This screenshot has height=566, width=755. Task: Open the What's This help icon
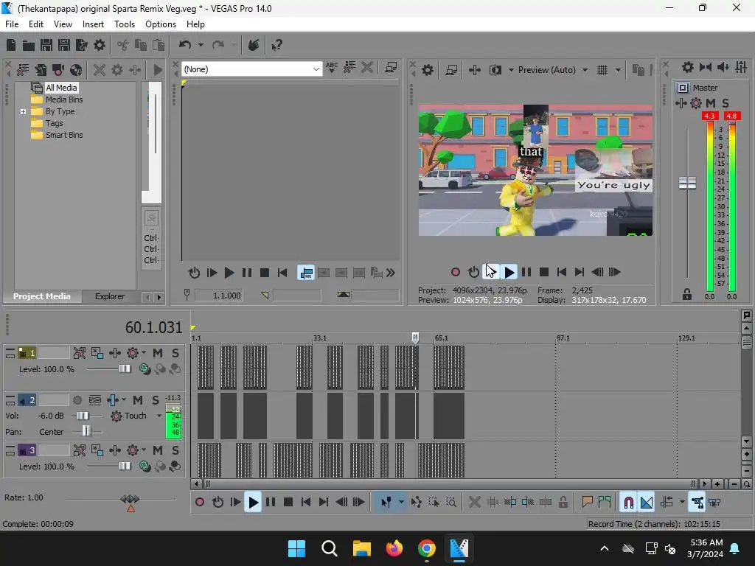276,45
